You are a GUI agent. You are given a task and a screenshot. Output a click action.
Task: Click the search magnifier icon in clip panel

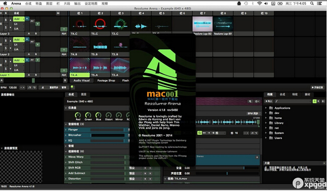250,102
